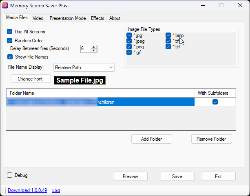Open the Presentation Mode tab
This screenshot has width=250, height=196.
(68, 18)
